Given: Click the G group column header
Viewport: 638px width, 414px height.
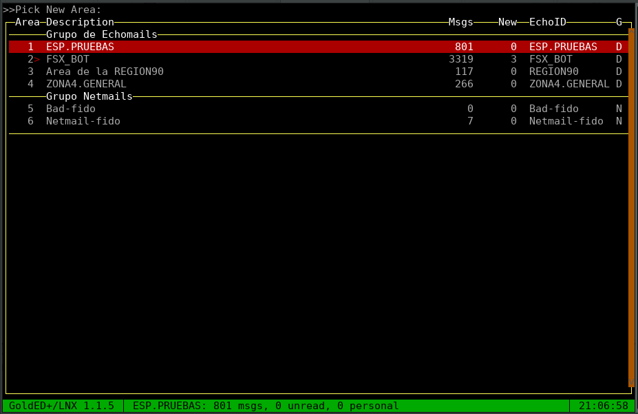Looking at the screenshot, I should pos(619,22).
